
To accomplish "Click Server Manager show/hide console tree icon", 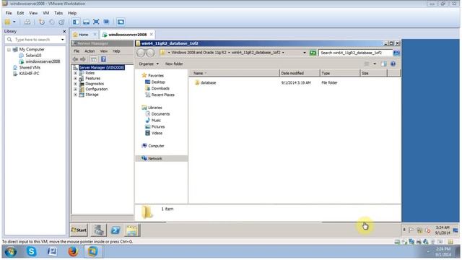I will (94, 59).
